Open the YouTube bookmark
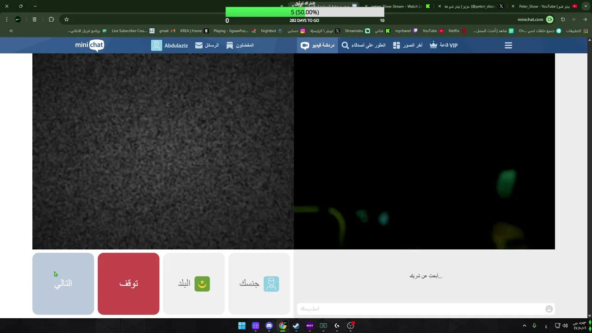Screen dimensions: 592x333 tap(433, 31)
